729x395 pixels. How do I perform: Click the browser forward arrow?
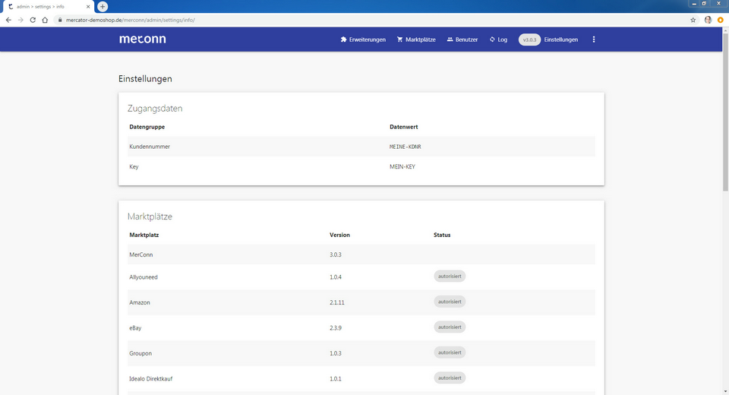pos(21,20)
